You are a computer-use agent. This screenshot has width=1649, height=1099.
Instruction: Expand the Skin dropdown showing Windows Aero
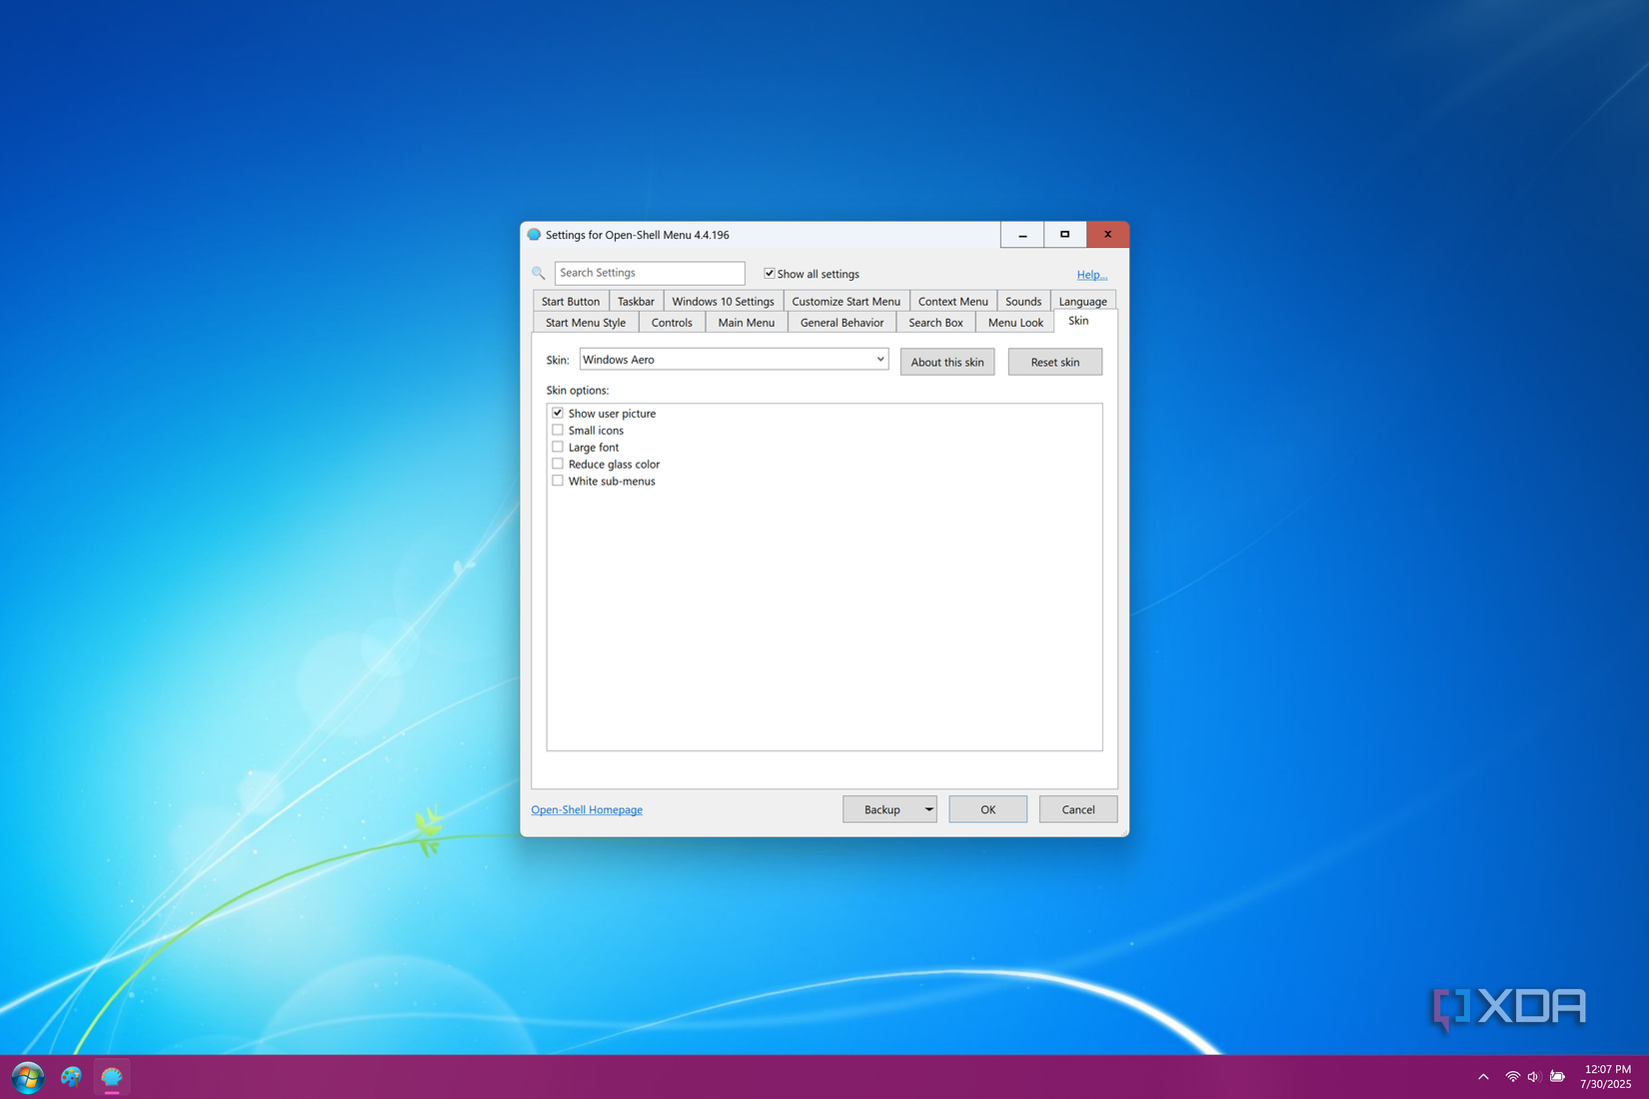click(735, 360)
